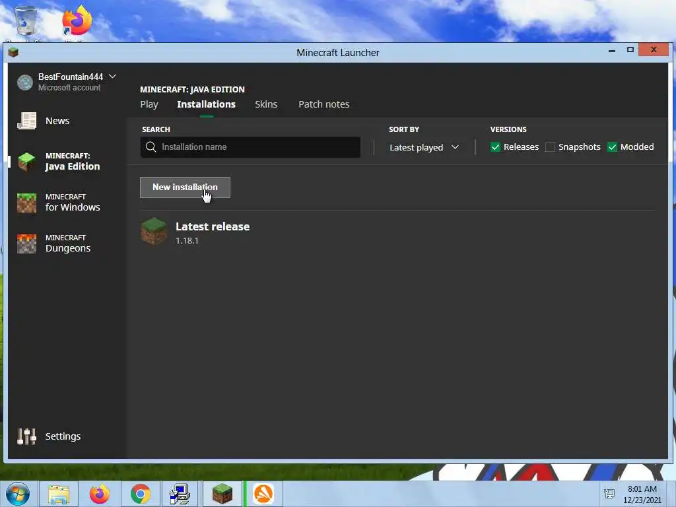The height and width of the screenshot is (507, 676).
Task: Maximize the Minecraft Launcher window
Action: 630,50
